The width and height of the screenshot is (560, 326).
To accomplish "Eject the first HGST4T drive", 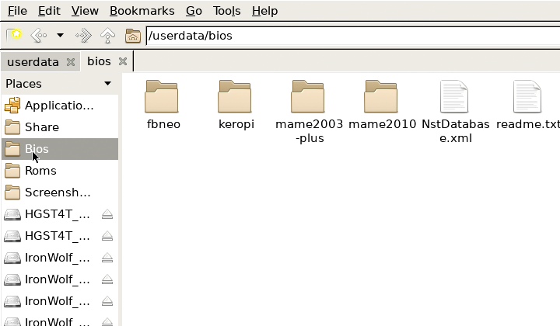I will pos(107,214).
